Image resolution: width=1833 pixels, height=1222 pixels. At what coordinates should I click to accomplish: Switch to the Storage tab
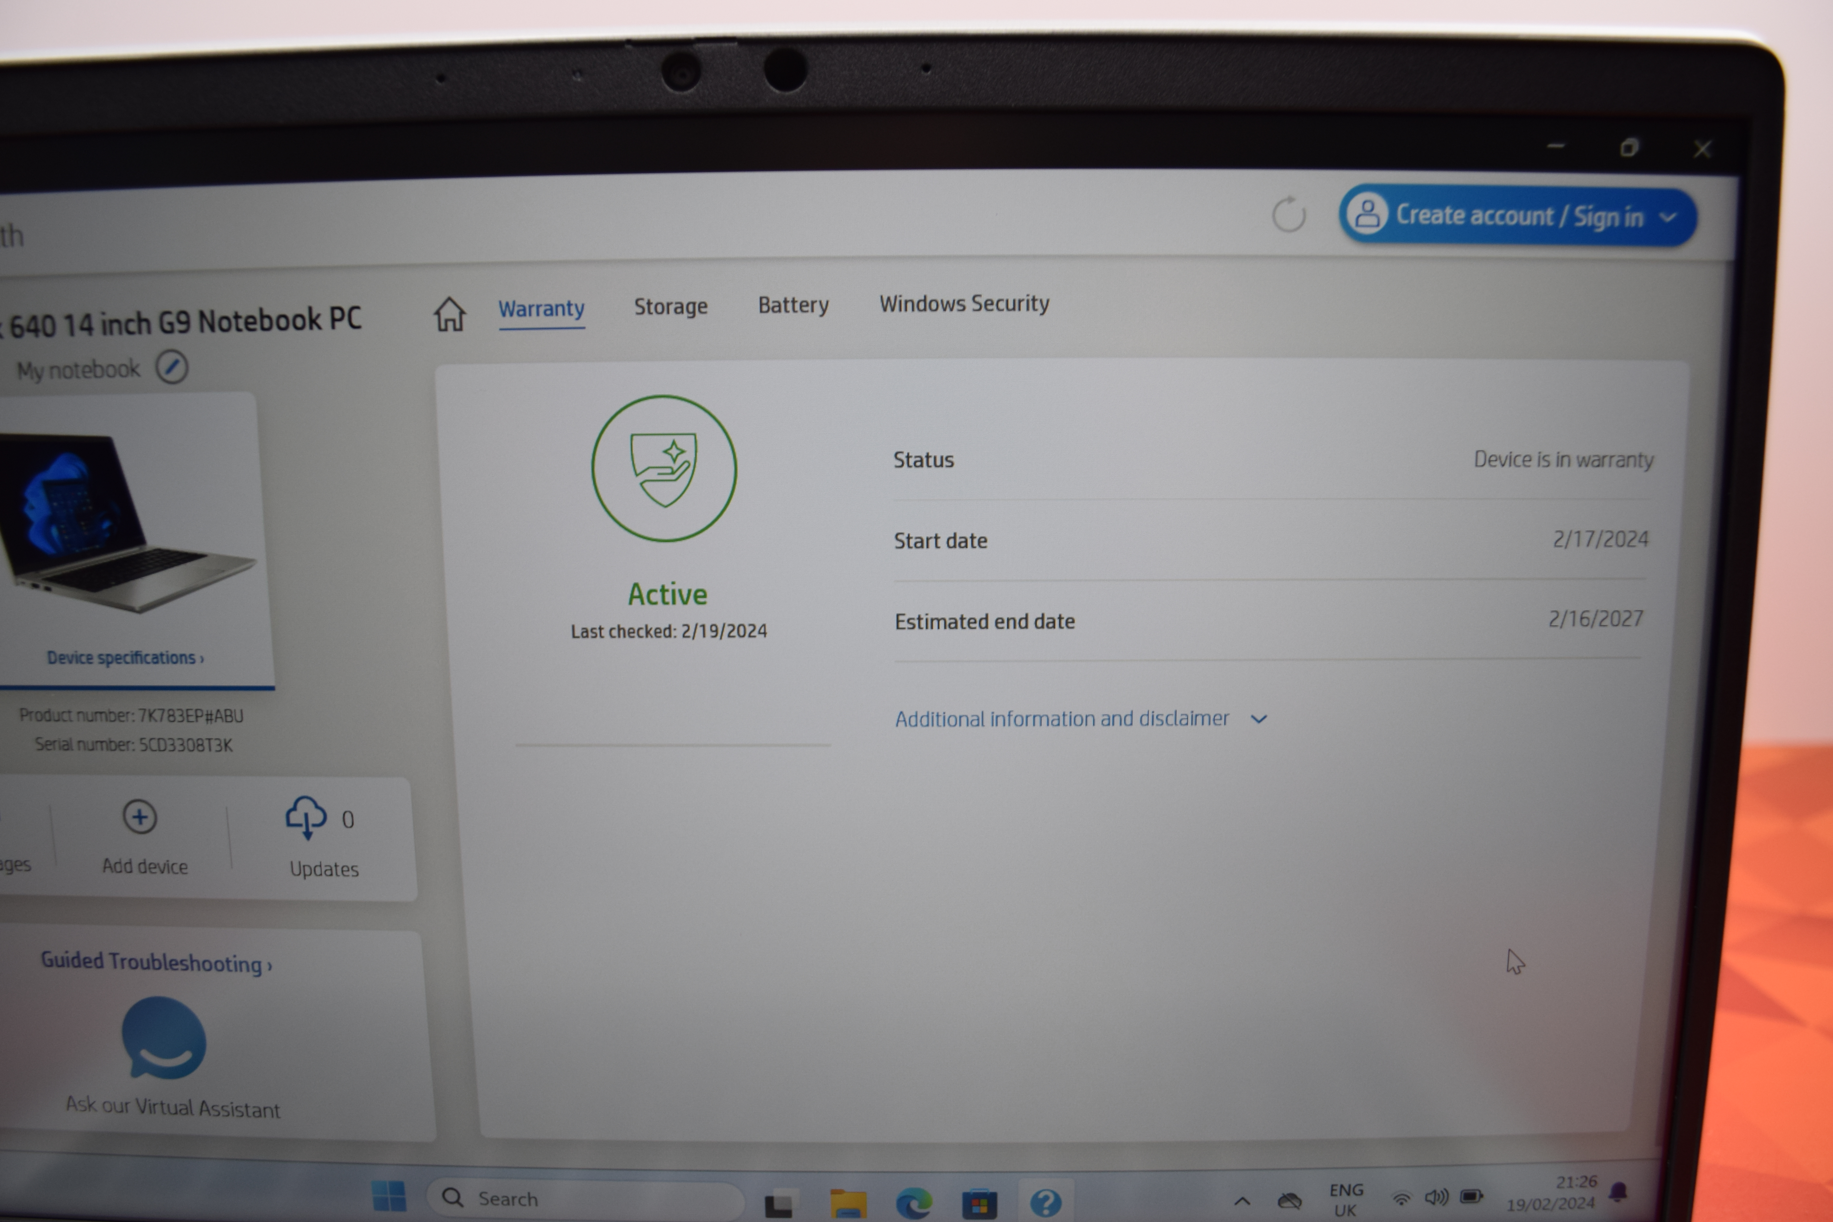tap(670, 306)
